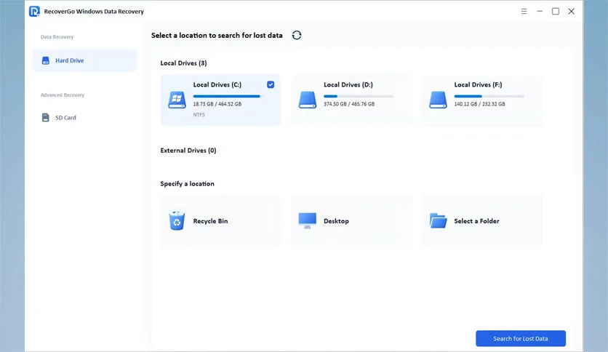Click the Hard Drive sidebar icon

[46, 60]
